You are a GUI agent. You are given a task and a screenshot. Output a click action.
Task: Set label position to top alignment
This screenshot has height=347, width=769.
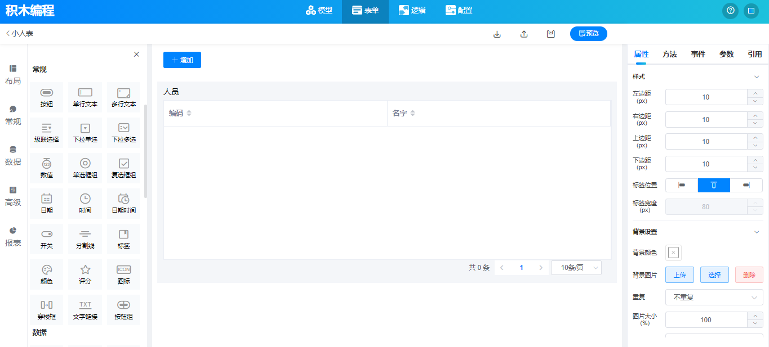pos(714,186)
